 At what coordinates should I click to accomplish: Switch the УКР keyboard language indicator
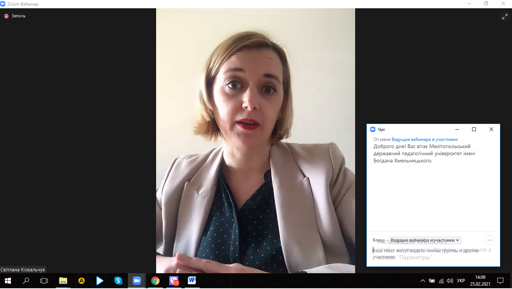pyautogui.click(x=461, y=281)
